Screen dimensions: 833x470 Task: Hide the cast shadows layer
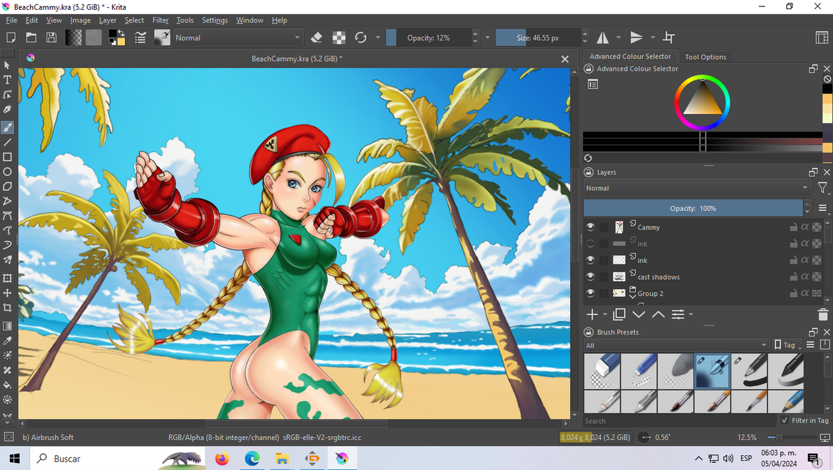(x=590, y=277)
